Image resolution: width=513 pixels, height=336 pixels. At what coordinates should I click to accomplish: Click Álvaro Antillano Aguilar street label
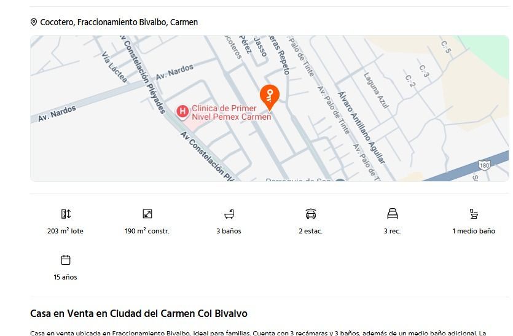[361, 128]
